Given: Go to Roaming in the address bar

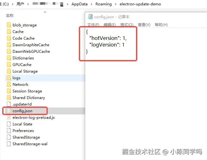Looking at the screenshot, I should click(x=104, y=4).
